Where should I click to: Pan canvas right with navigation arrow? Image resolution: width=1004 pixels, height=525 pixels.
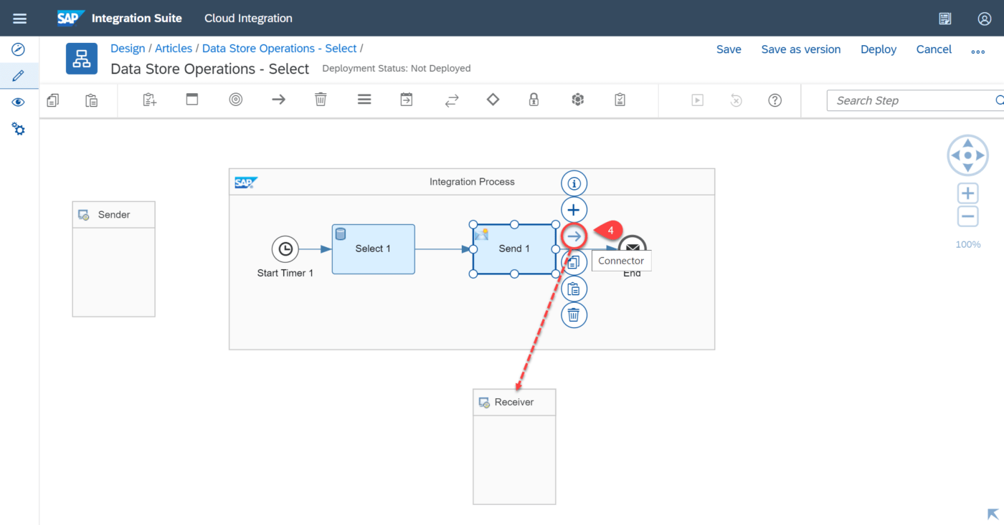pyautogui.click(x=981, y=155)
